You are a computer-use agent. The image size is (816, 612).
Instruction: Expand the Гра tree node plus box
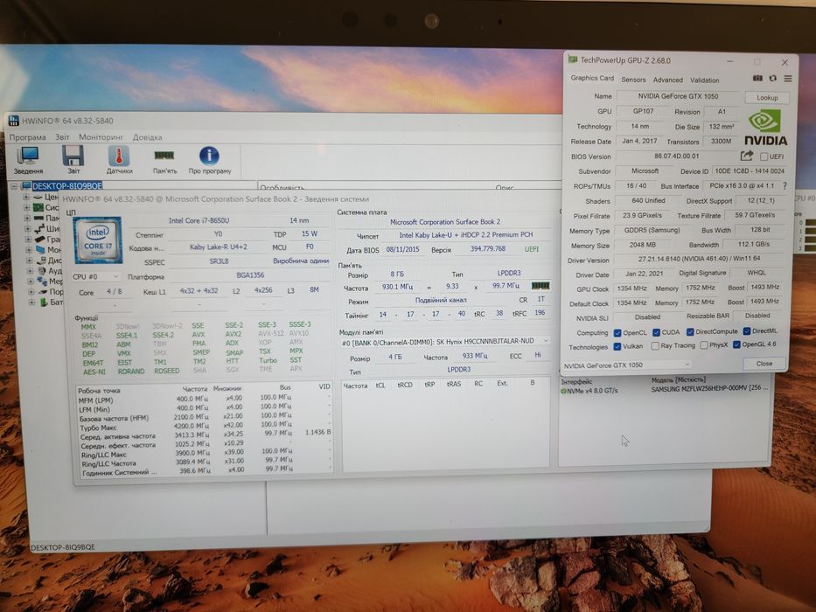pos(28,240)
